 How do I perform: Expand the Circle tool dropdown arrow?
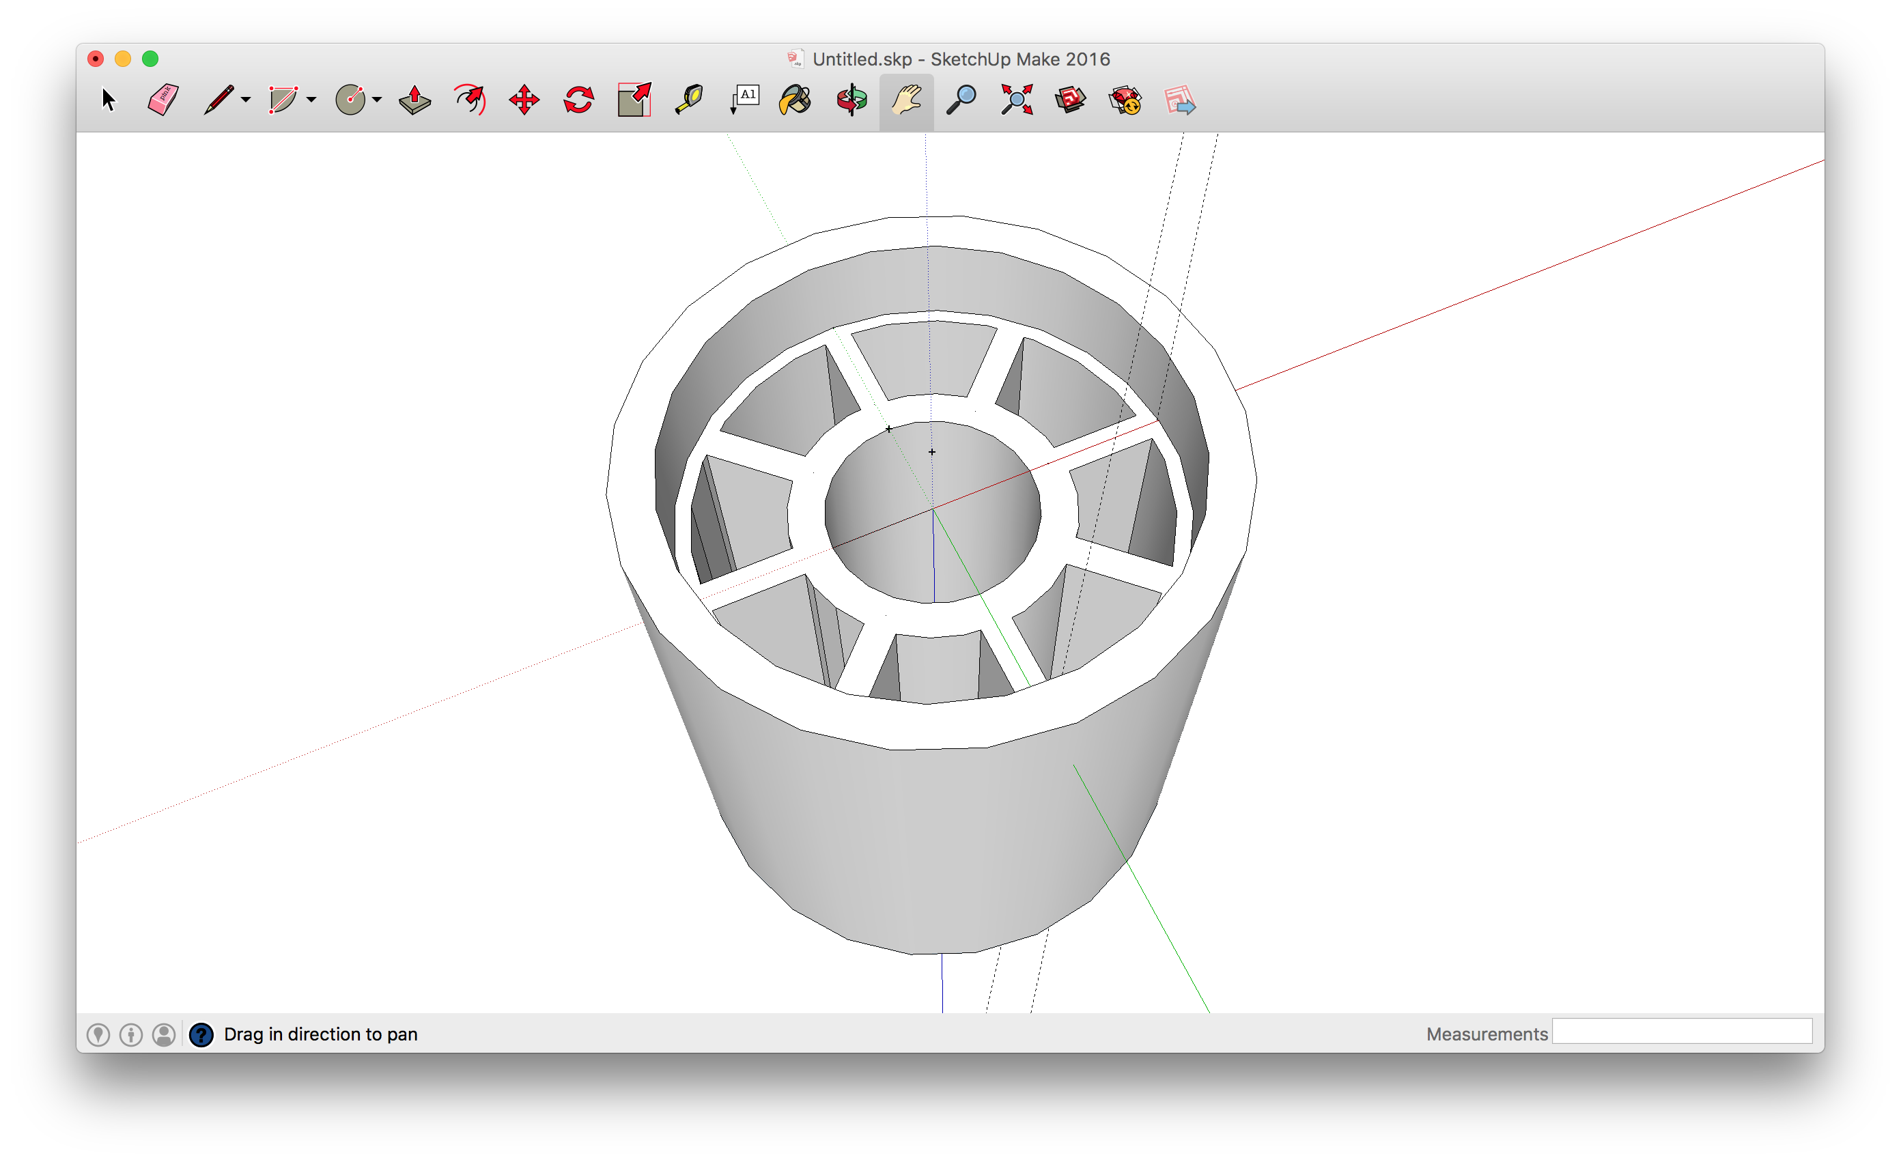pyautogui.click(x=378, y=100)
